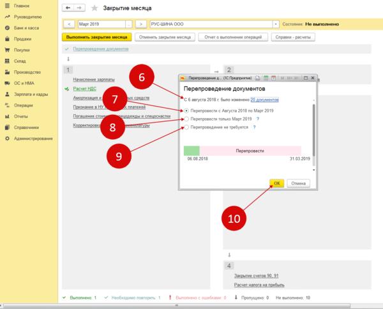The width and height of the screenshot is (383, 309).
Task: Click Март 2019 period field
Action: (101, 24)
